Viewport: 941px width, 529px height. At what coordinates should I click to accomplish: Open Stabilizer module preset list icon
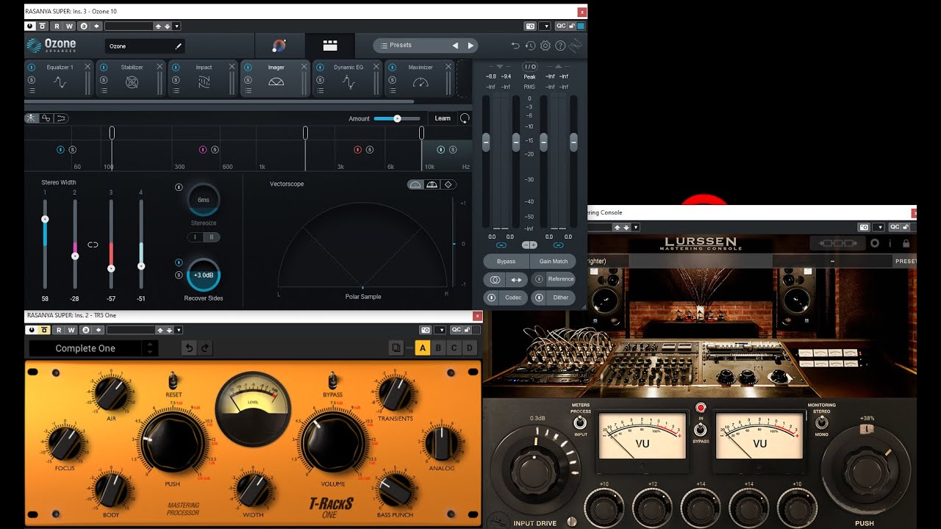104,90
